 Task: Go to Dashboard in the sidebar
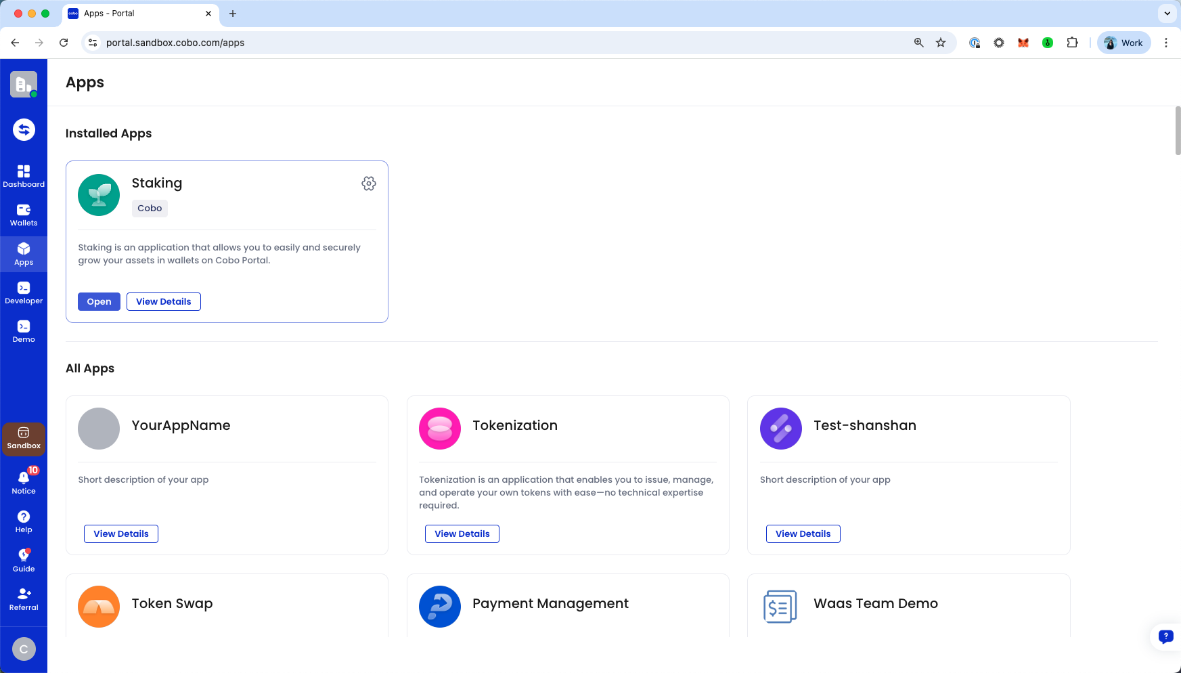(24, 176)
